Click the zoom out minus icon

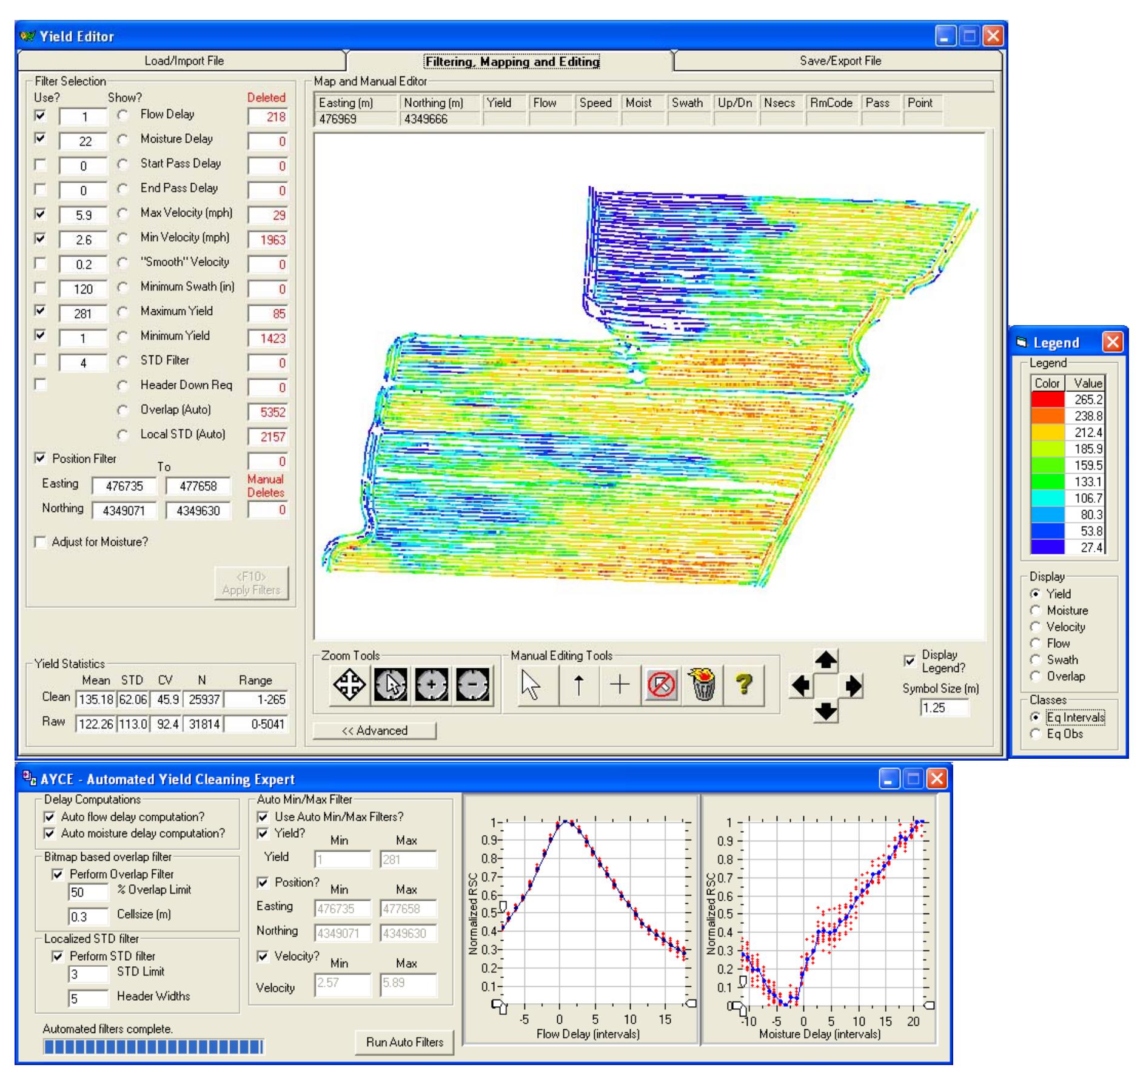tap(473, 685)
